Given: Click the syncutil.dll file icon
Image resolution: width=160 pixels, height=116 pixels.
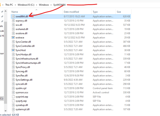Looking at the screenshot, I should [13, 84].
